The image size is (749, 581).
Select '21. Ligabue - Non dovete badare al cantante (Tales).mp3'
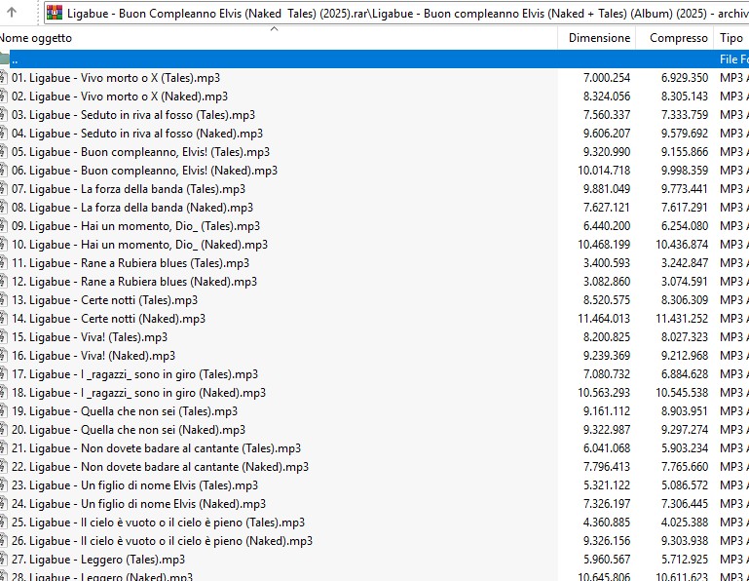tap(156, 448)
